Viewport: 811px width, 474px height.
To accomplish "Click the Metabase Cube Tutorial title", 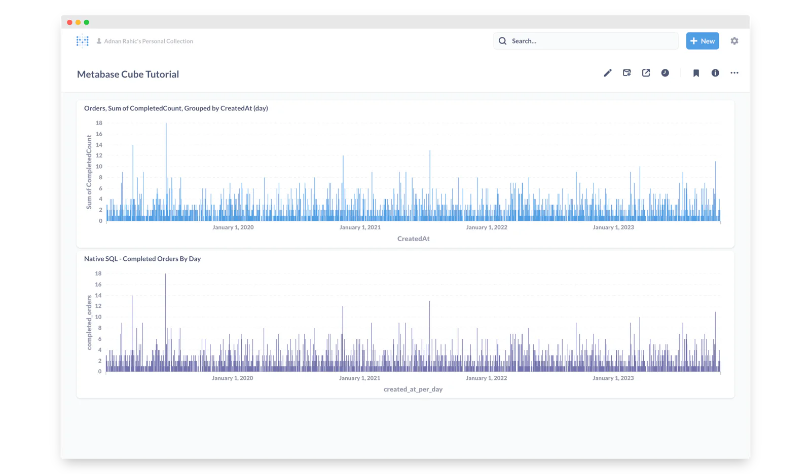I will click(128, 74).
